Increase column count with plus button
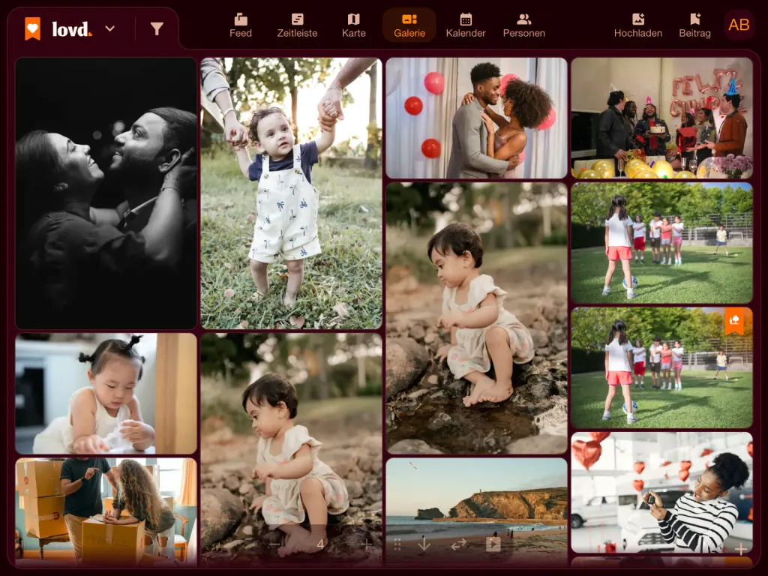 tap(366, 544)
